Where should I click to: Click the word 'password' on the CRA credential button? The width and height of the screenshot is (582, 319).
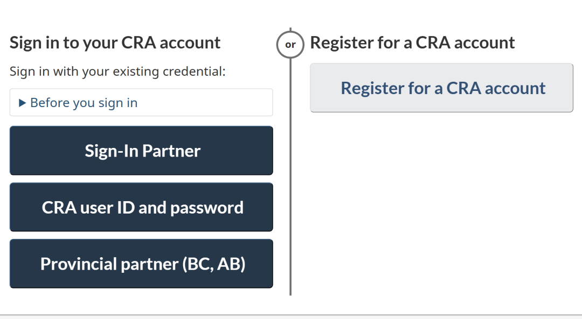(x=207, y=207)
